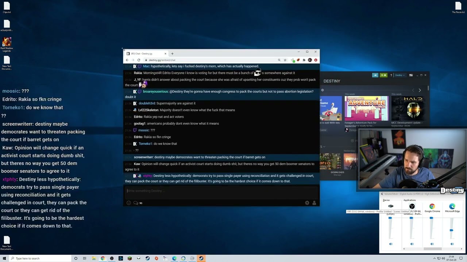467x262 pixels.
Task: Adjust Microsoft Edge volume slider
Action: coord(451,230)
